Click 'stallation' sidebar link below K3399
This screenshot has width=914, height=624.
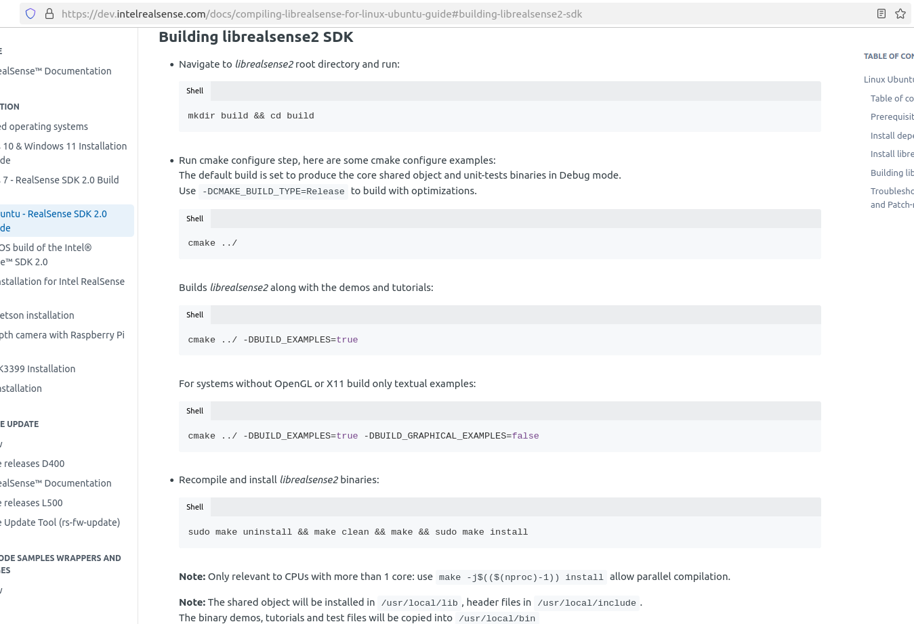click(21, 388)
